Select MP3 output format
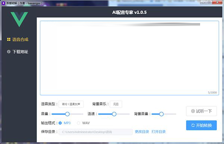Viewport: 224px width, 144px height. [65, 123]
